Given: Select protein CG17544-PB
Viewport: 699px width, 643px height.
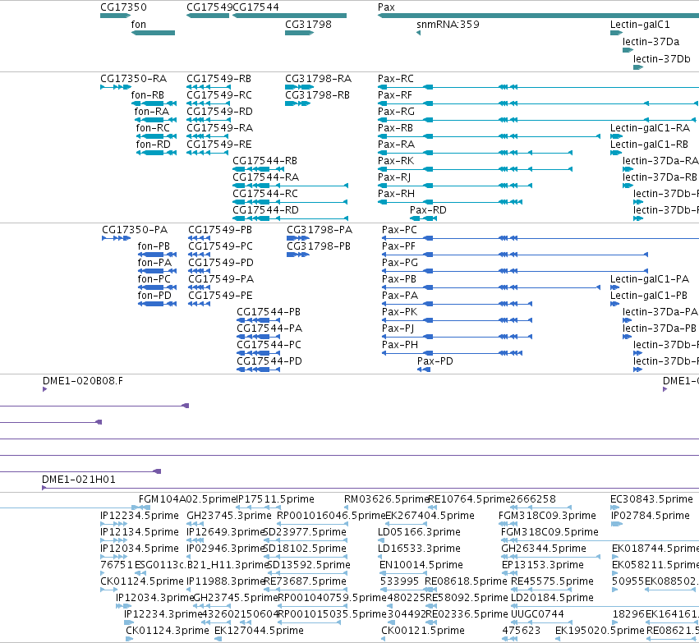Looking at the screenshot, I should (259, 320).
